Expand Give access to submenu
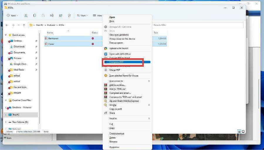Screen dimensions: 264x150 click(x=128, y=81)
